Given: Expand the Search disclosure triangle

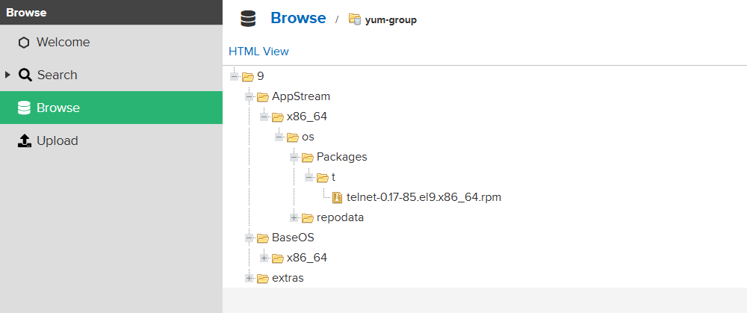Looking at the screenshot, I should pos(7,75).
